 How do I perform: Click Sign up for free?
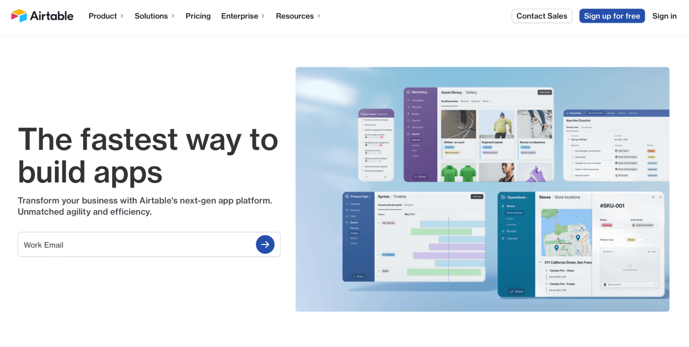612,16
